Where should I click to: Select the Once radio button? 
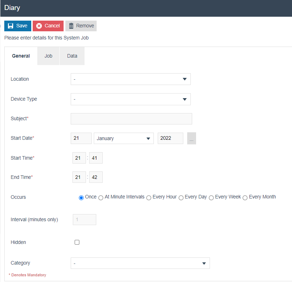pyautogui.click(x=81, y=198)
